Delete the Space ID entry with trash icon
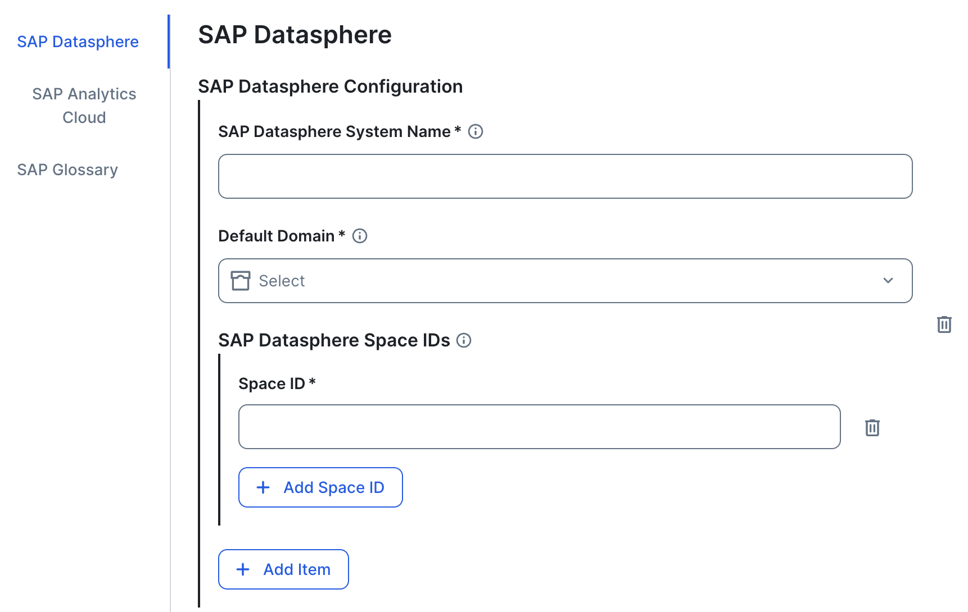 click(x=872, y=427)
